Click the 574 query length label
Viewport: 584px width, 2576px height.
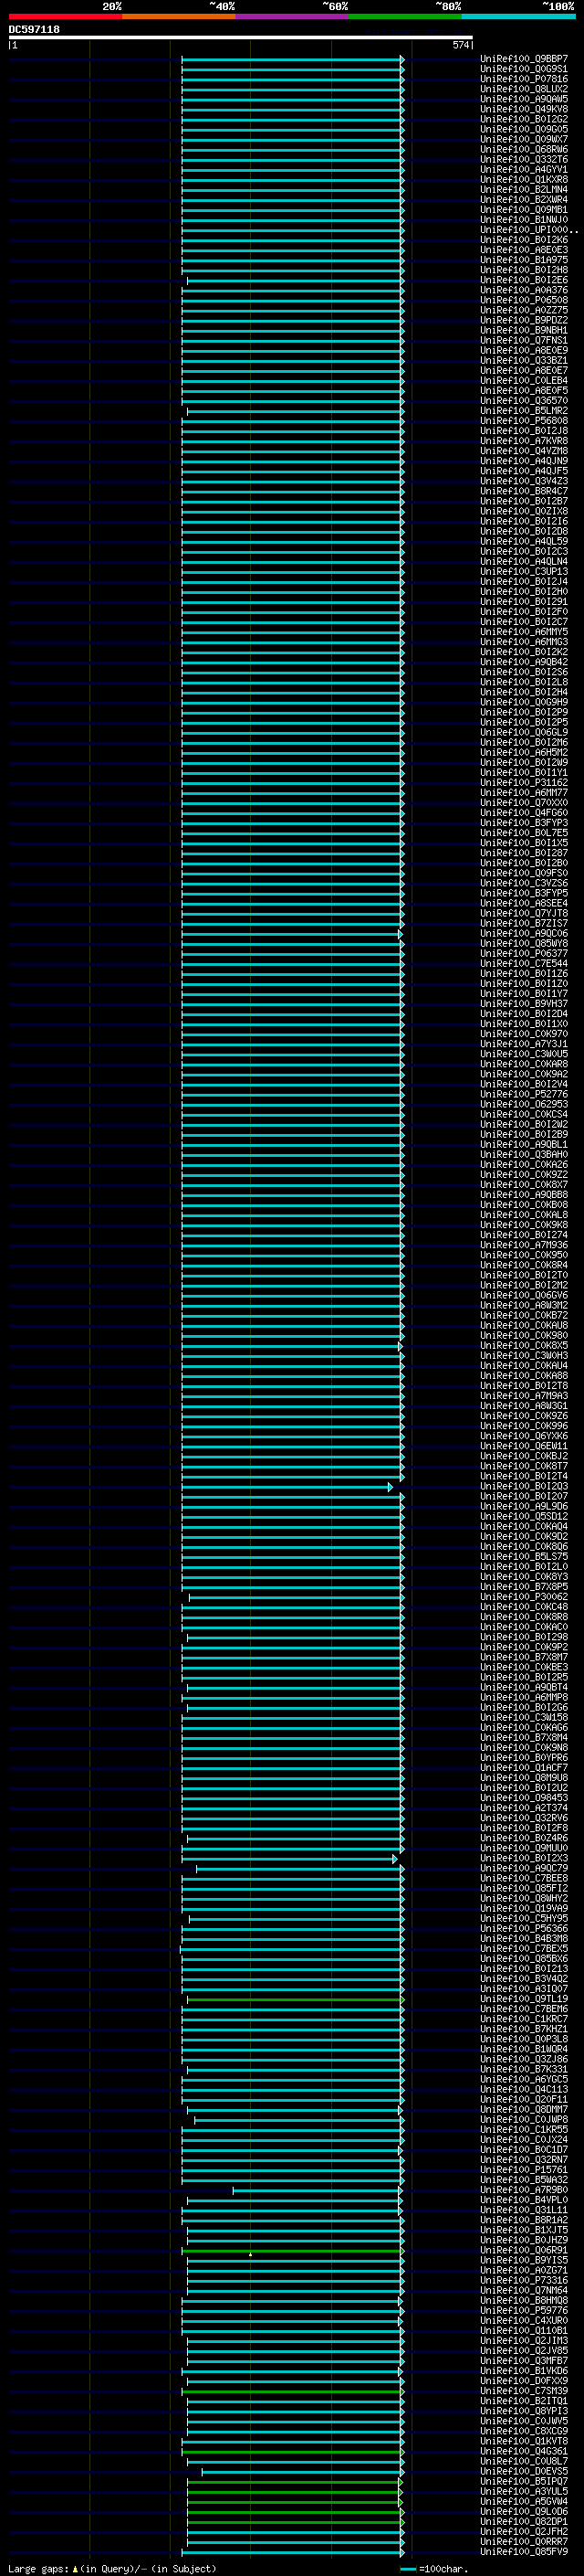[460, 45]
